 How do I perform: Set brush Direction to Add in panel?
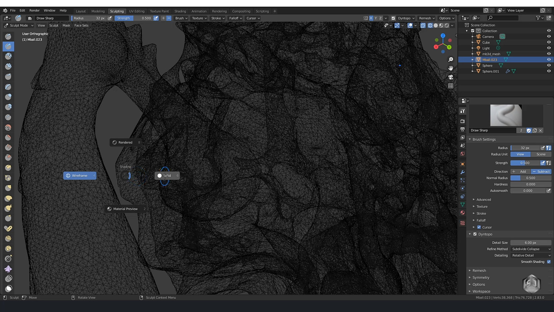[521, 172]
